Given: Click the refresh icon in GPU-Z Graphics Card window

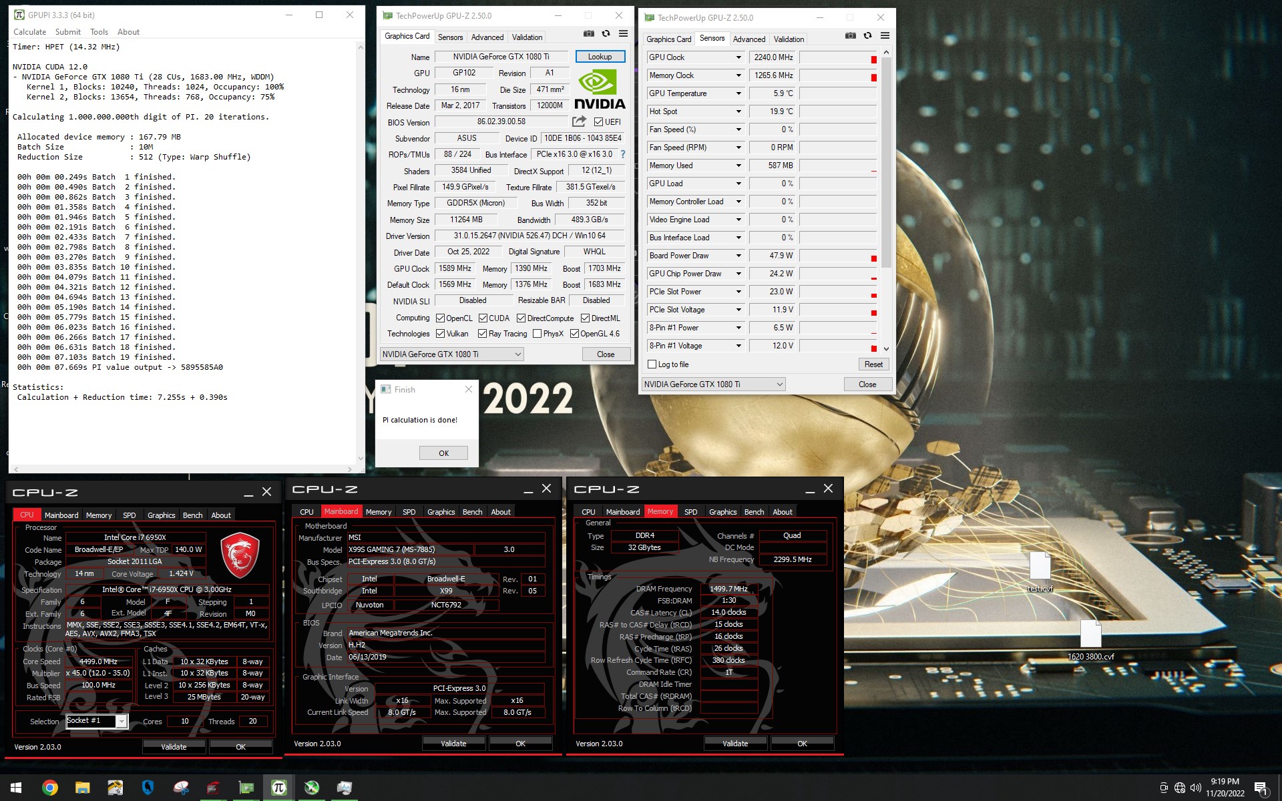Looking at the screenshot, I should 606,33.
